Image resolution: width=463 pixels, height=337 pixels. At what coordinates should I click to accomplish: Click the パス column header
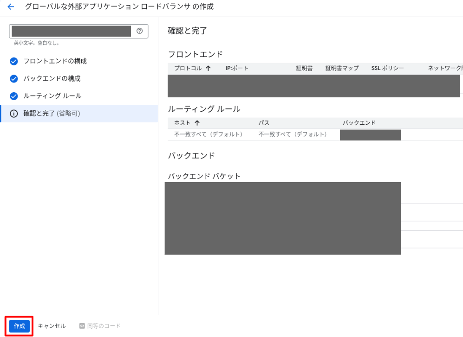click(264, 123)
